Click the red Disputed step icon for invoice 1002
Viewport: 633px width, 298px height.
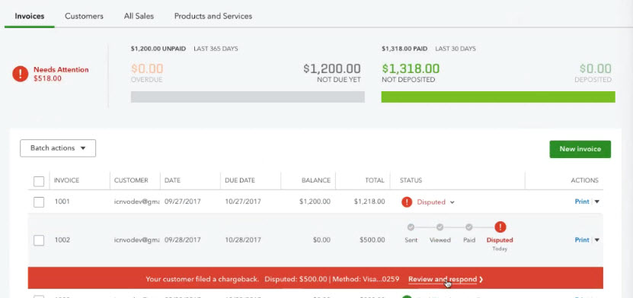(x=500, y=227)
